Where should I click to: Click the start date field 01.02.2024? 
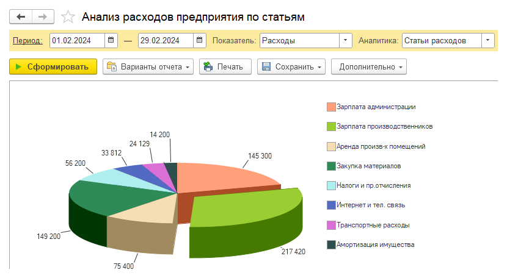click(x=78, y=40)
